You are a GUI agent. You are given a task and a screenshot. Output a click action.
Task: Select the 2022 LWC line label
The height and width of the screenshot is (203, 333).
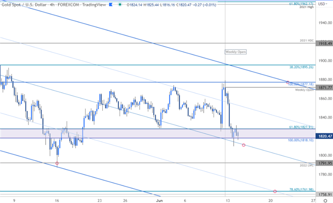307,165
